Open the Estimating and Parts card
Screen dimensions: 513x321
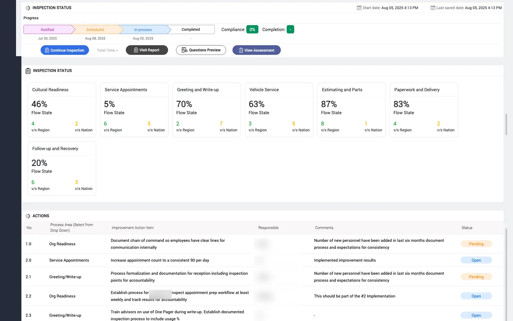pyautogui.click(x=352, y=110)
